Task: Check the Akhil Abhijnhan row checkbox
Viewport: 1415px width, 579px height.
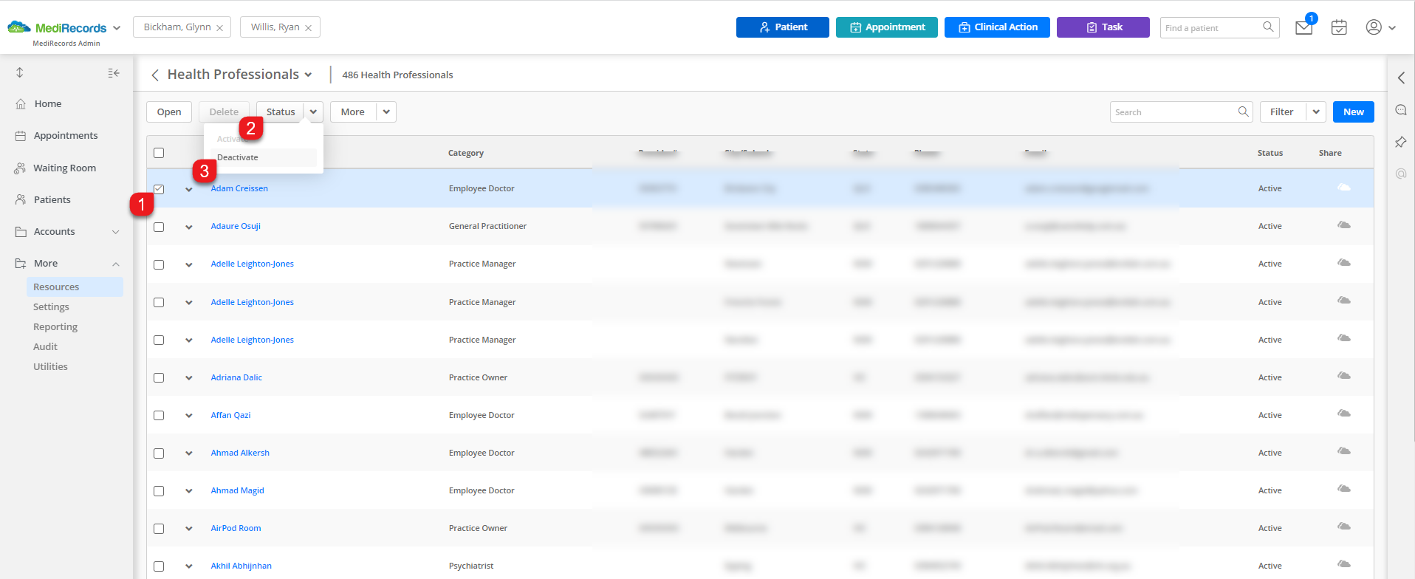Action: [x=159, y=566]
